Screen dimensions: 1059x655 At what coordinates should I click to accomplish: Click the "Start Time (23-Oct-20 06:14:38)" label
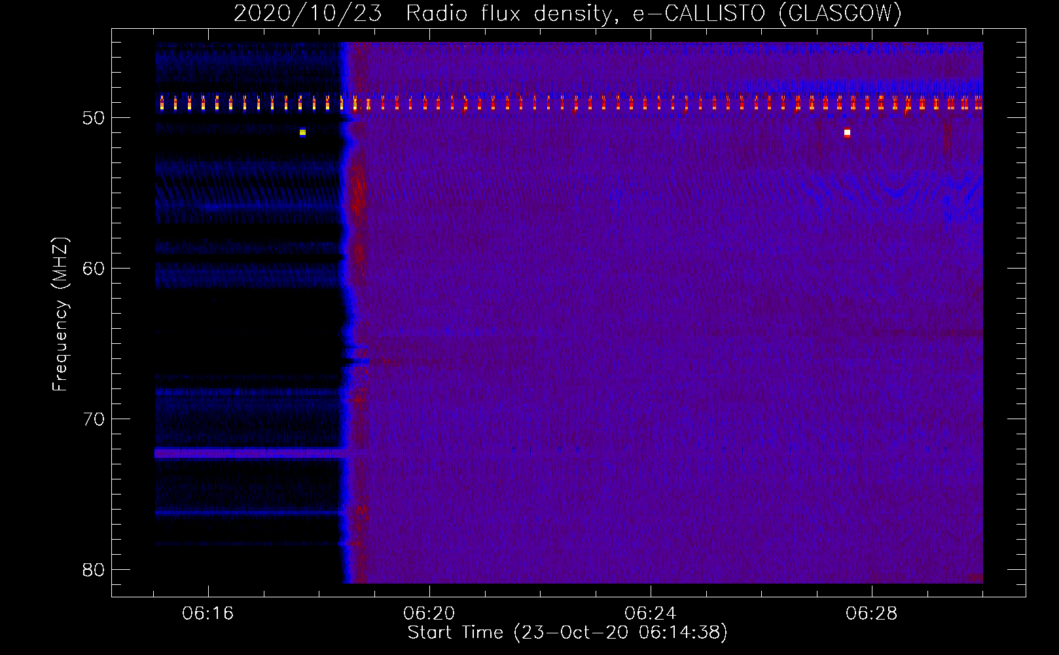coord(567,633)
